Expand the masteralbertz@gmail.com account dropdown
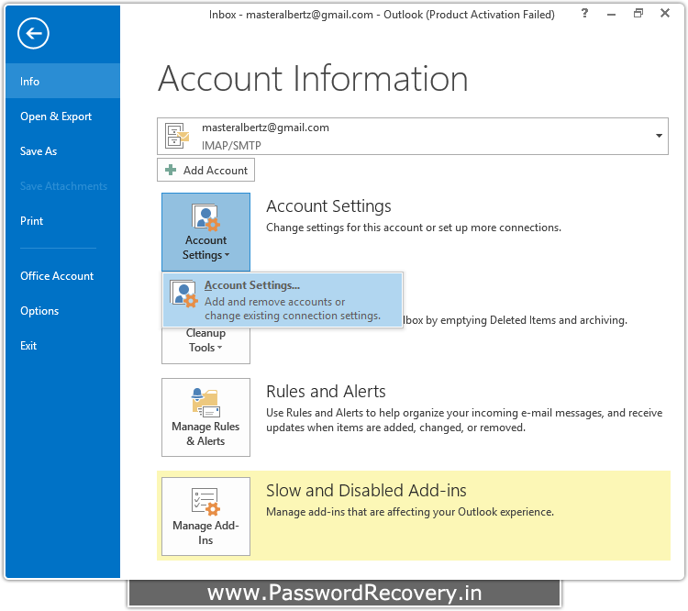 coord(659,136)
